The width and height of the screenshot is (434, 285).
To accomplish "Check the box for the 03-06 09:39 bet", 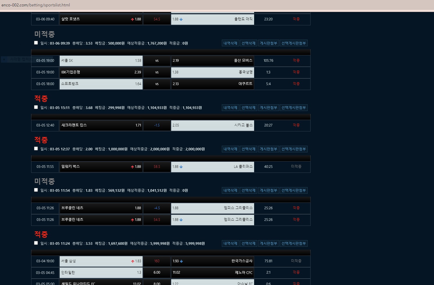I will point(36,43).
